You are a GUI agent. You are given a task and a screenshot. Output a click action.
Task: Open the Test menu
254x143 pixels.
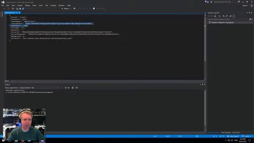pyautogui.click(x=47, y=5)
